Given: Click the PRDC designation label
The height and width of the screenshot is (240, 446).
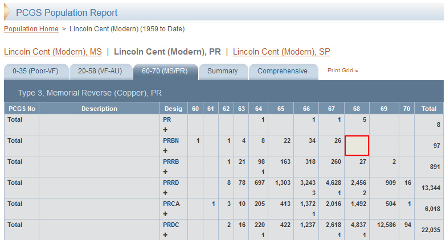Looking at the screenshot, I should (x=171, y=225).
